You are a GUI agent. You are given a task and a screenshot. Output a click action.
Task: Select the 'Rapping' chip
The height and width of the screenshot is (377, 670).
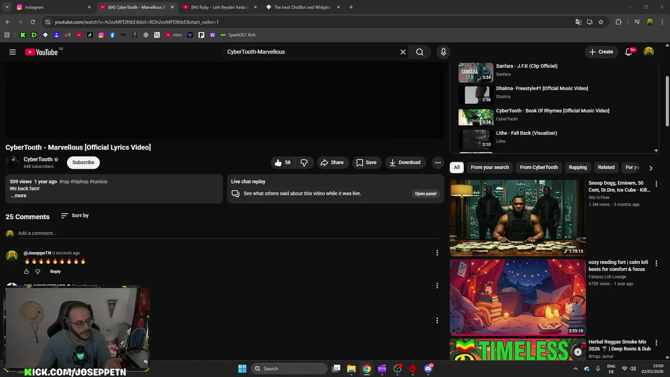tap(578, 168)
